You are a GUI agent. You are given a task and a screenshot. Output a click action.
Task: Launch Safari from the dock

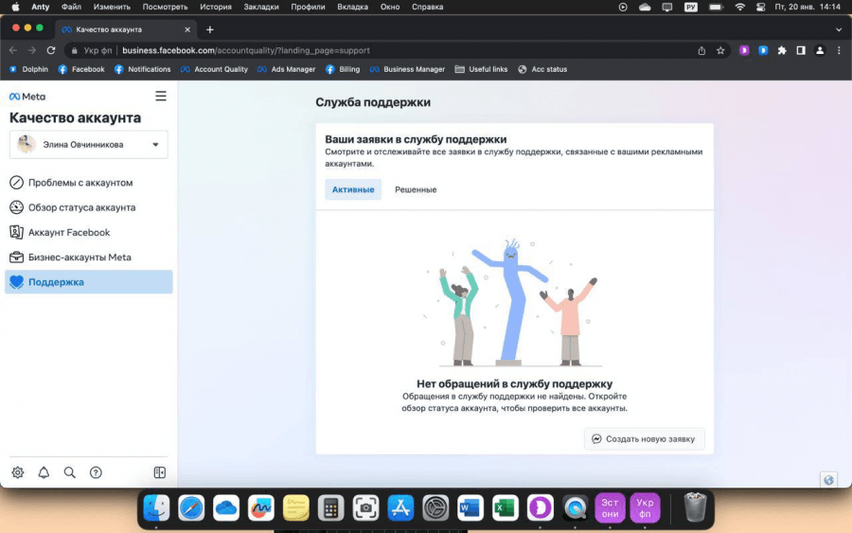coord(191,508)
